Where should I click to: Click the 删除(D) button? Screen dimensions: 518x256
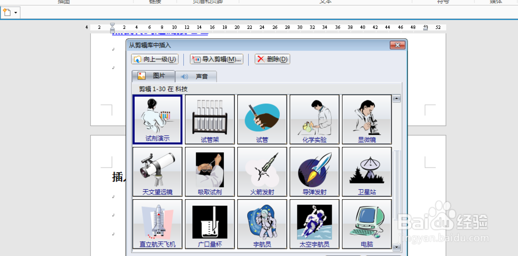coord(272,59)
